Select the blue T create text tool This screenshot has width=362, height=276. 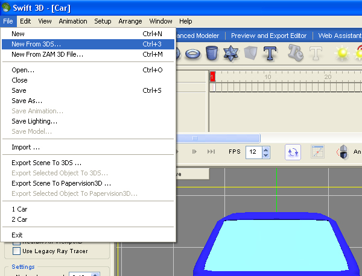coord(270,53)
